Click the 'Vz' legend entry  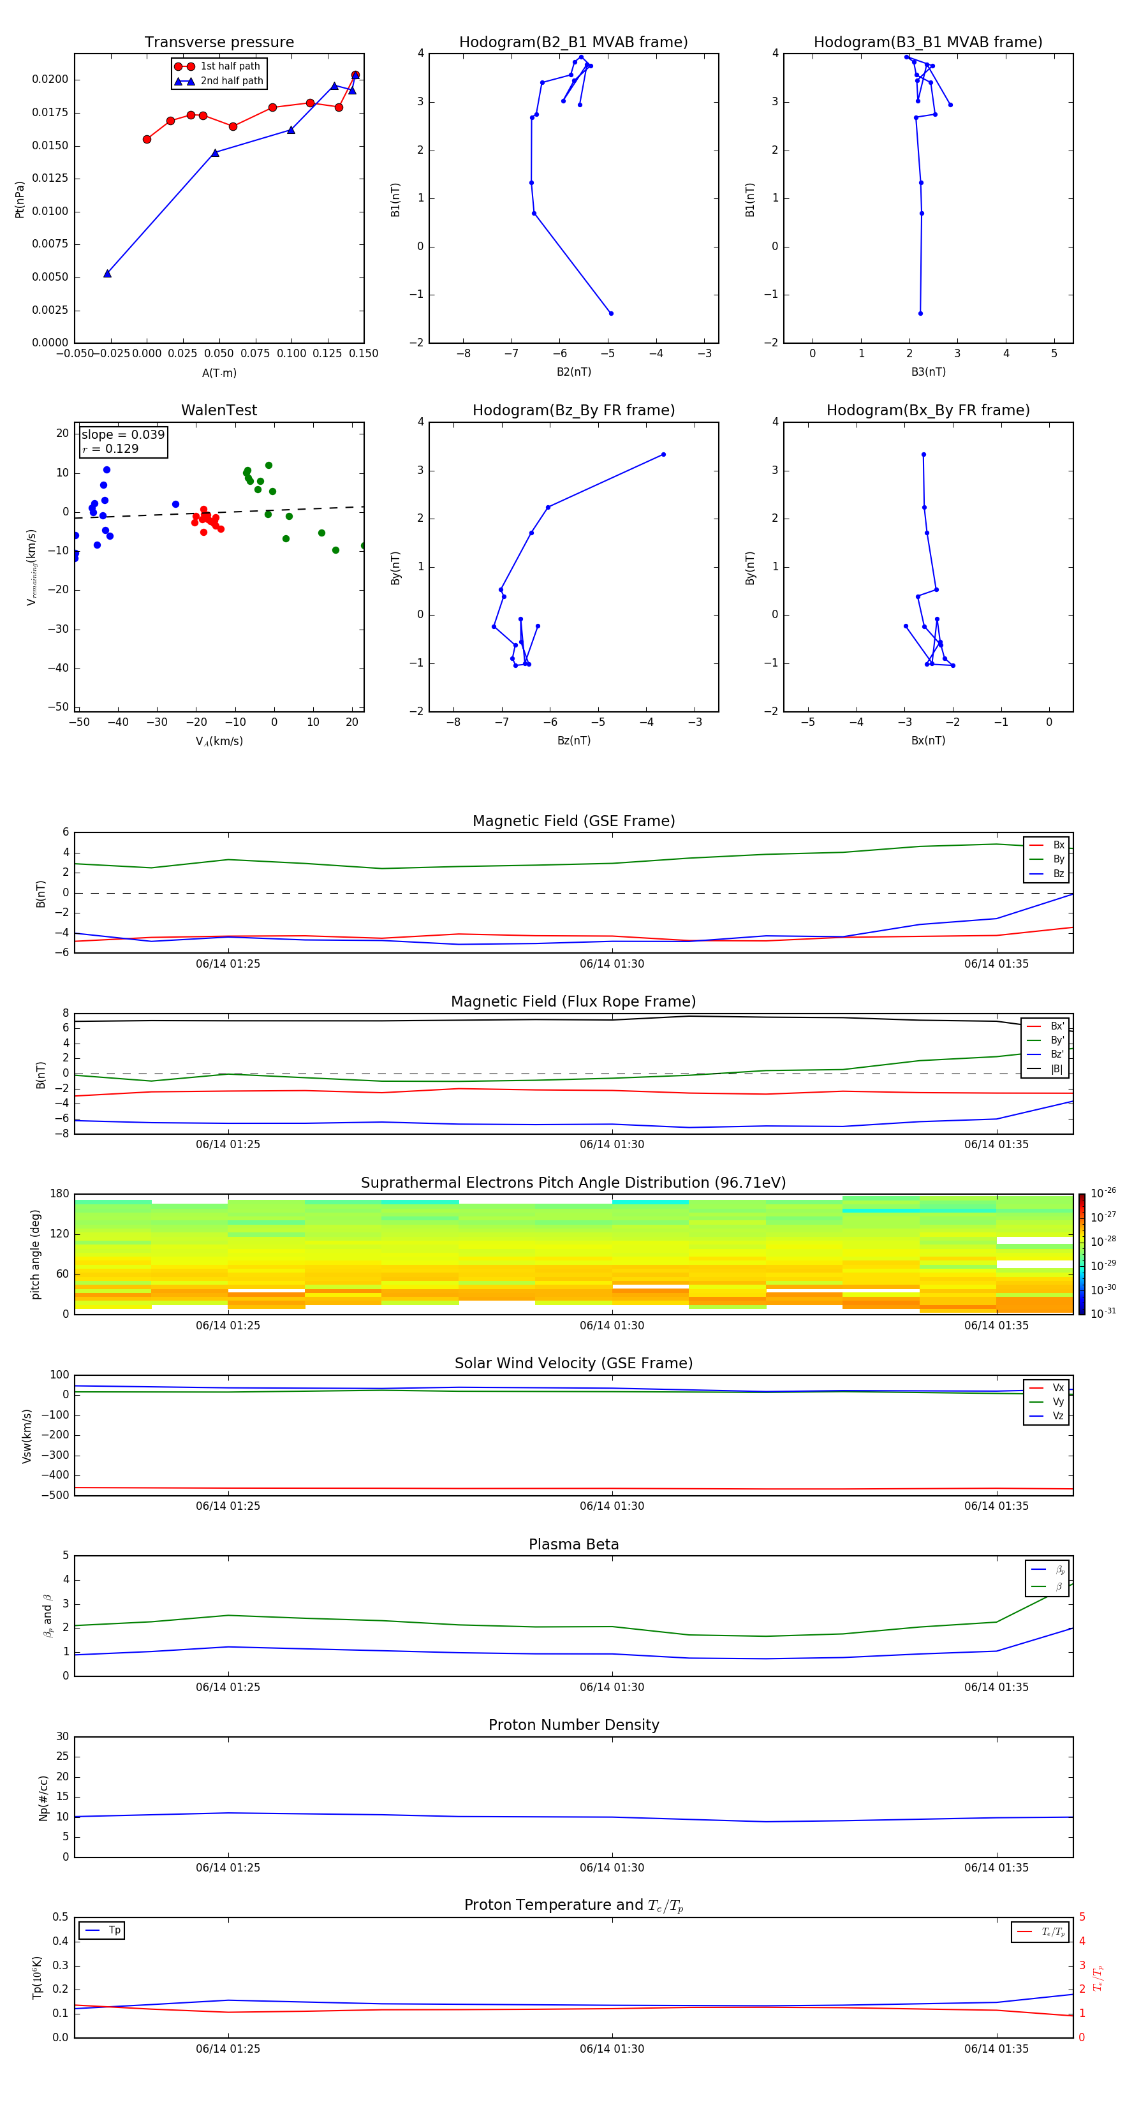(x=1047, y=1416)
